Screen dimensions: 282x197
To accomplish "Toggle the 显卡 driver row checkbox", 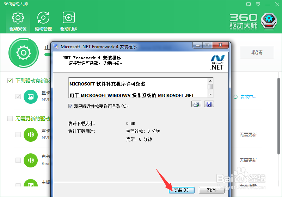I will click(x=18, y=96).
